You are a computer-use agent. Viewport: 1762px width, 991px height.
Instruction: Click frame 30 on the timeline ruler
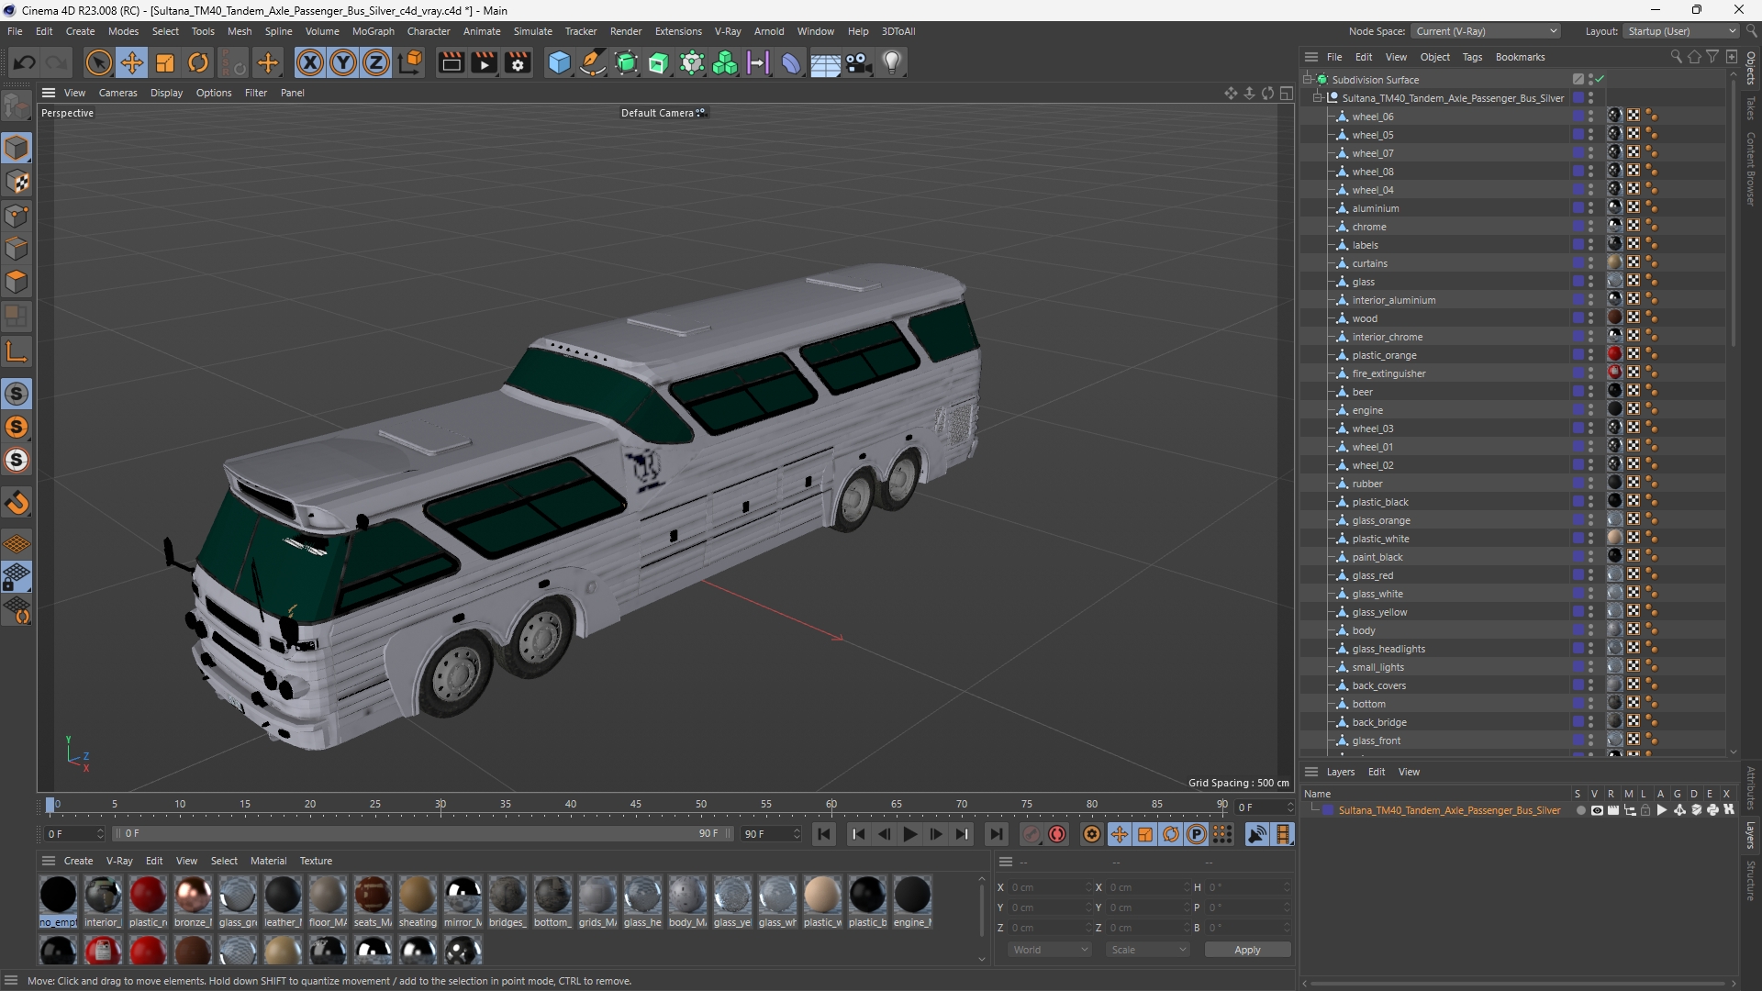coord(440,805)
